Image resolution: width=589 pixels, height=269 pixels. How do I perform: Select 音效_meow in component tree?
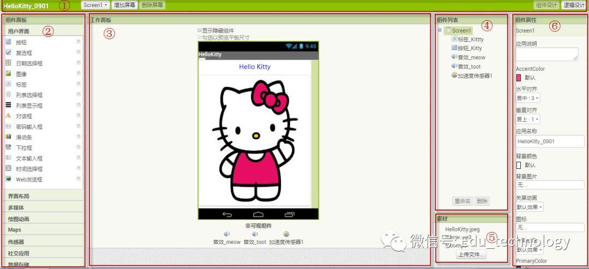(468, 57)
